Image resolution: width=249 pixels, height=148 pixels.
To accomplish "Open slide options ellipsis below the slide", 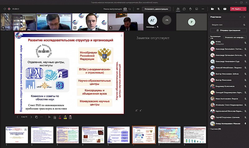I will point(41,117).
